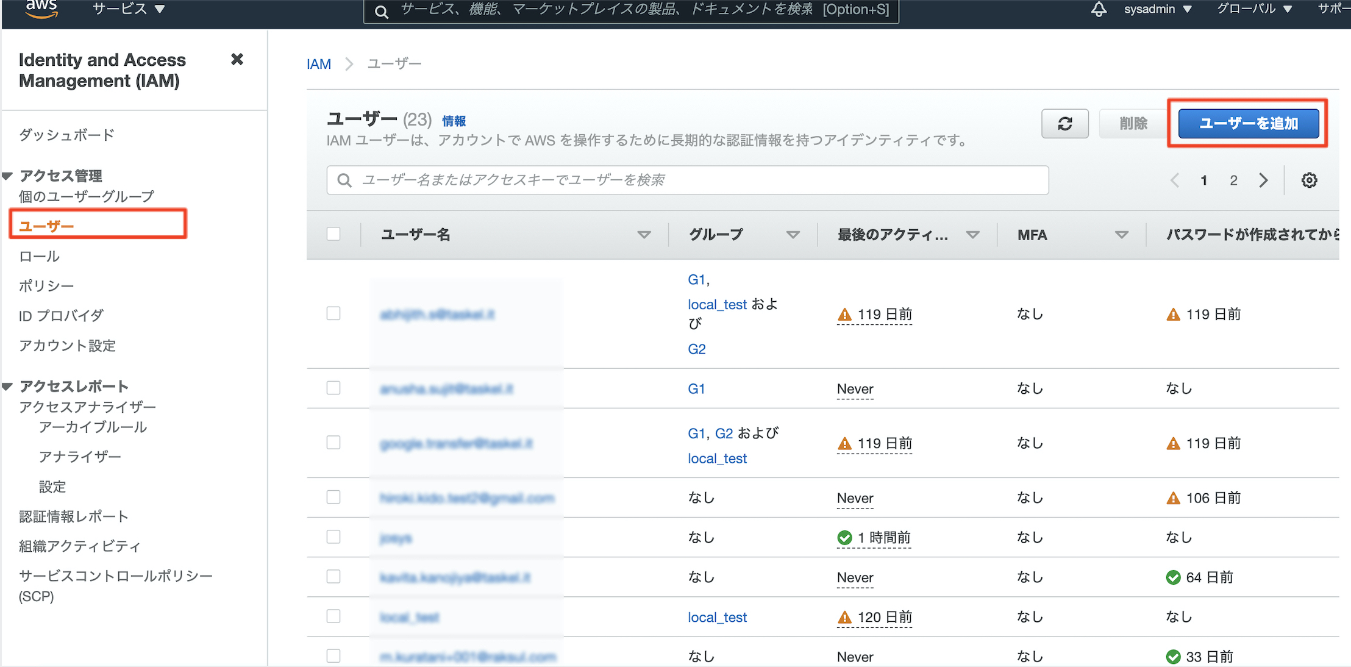Click the user search input field
The image size is (1351, 667).
point(688,180)
